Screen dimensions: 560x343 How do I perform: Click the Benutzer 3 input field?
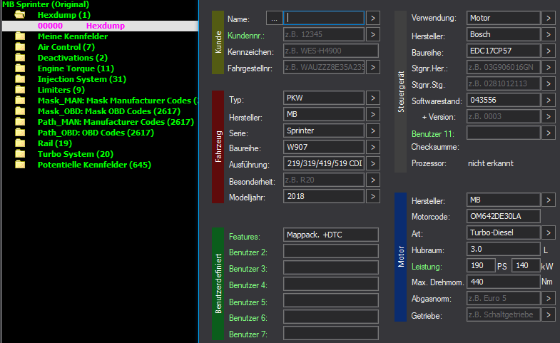(x=331, y=267)
